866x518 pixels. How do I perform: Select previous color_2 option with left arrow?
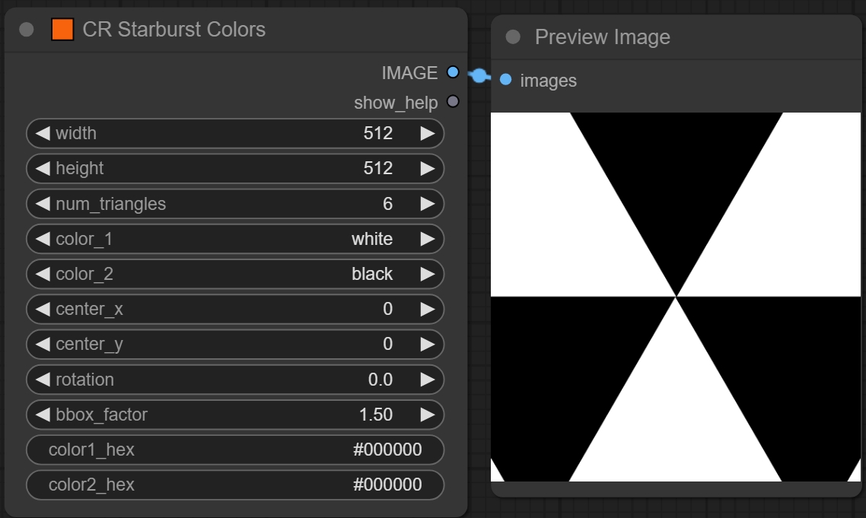pos(43,274)
